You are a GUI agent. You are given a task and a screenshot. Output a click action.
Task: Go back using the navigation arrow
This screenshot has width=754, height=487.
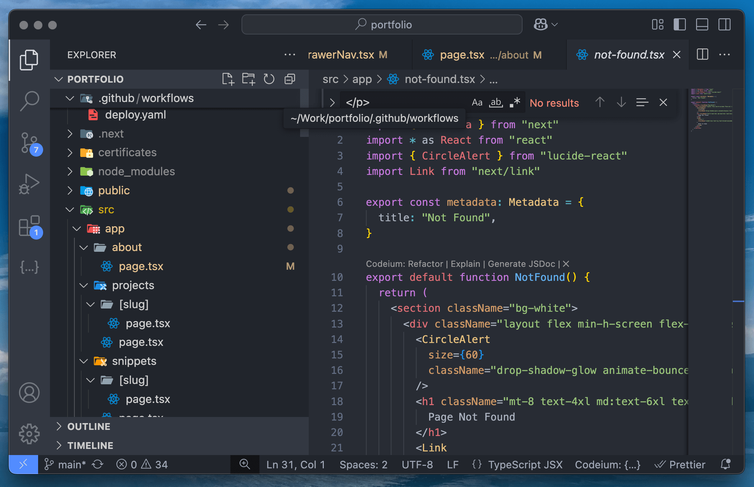[201, 25]
